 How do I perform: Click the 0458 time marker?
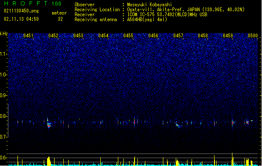[x=203, y=36]
